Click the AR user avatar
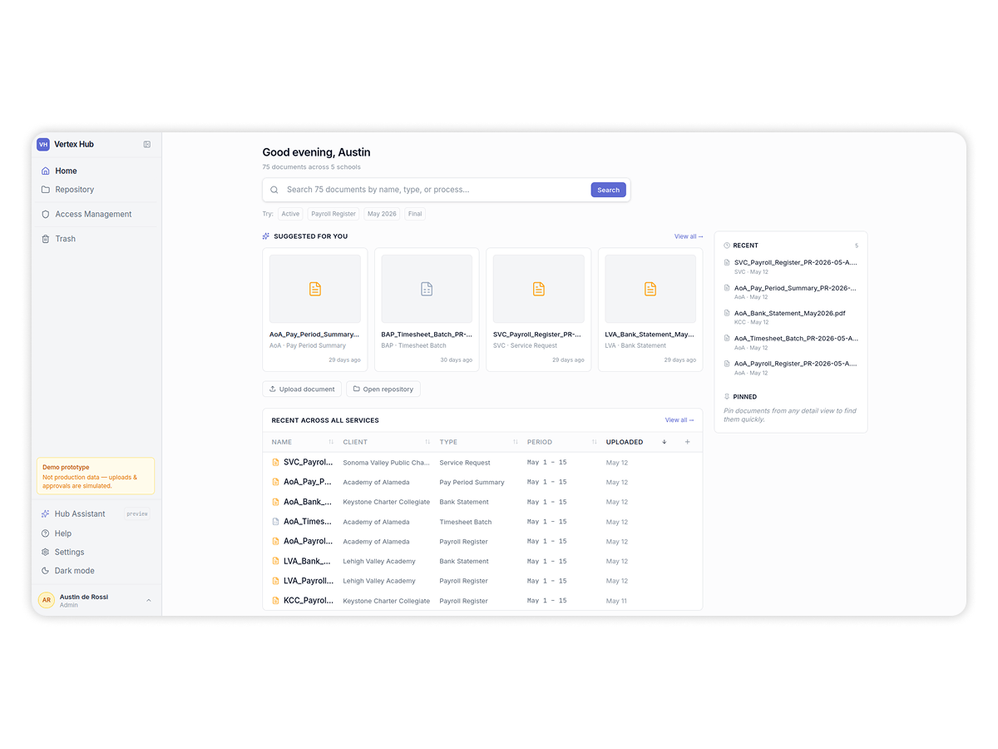 (47, 600)
